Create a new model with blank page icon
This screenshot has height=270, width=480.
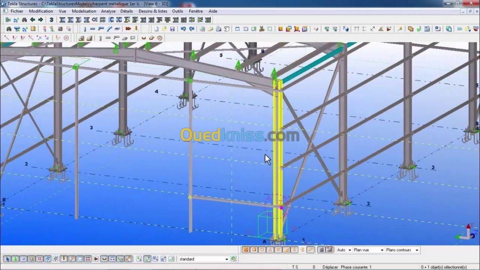coord(156,29)
